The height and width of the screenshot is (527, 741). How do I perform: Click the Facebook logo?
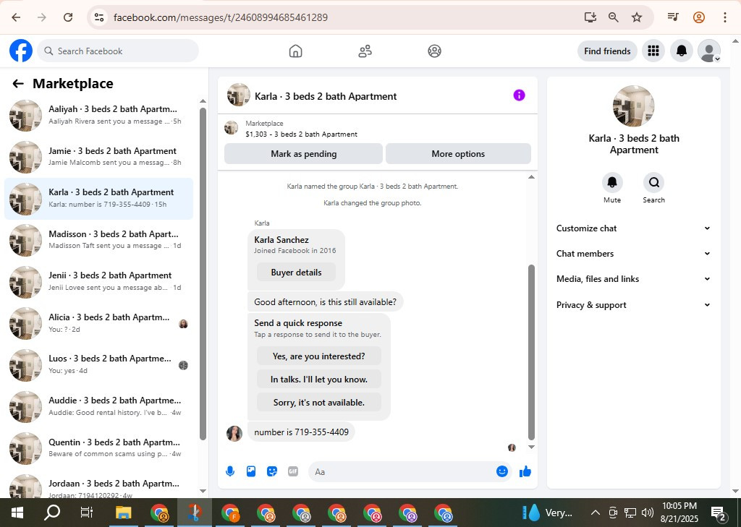pyautogui.click(x=21, y=51)
